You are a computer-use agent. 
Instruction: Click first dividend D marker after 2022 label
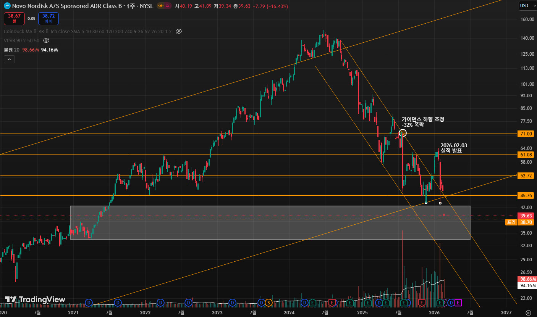point(160,303)
